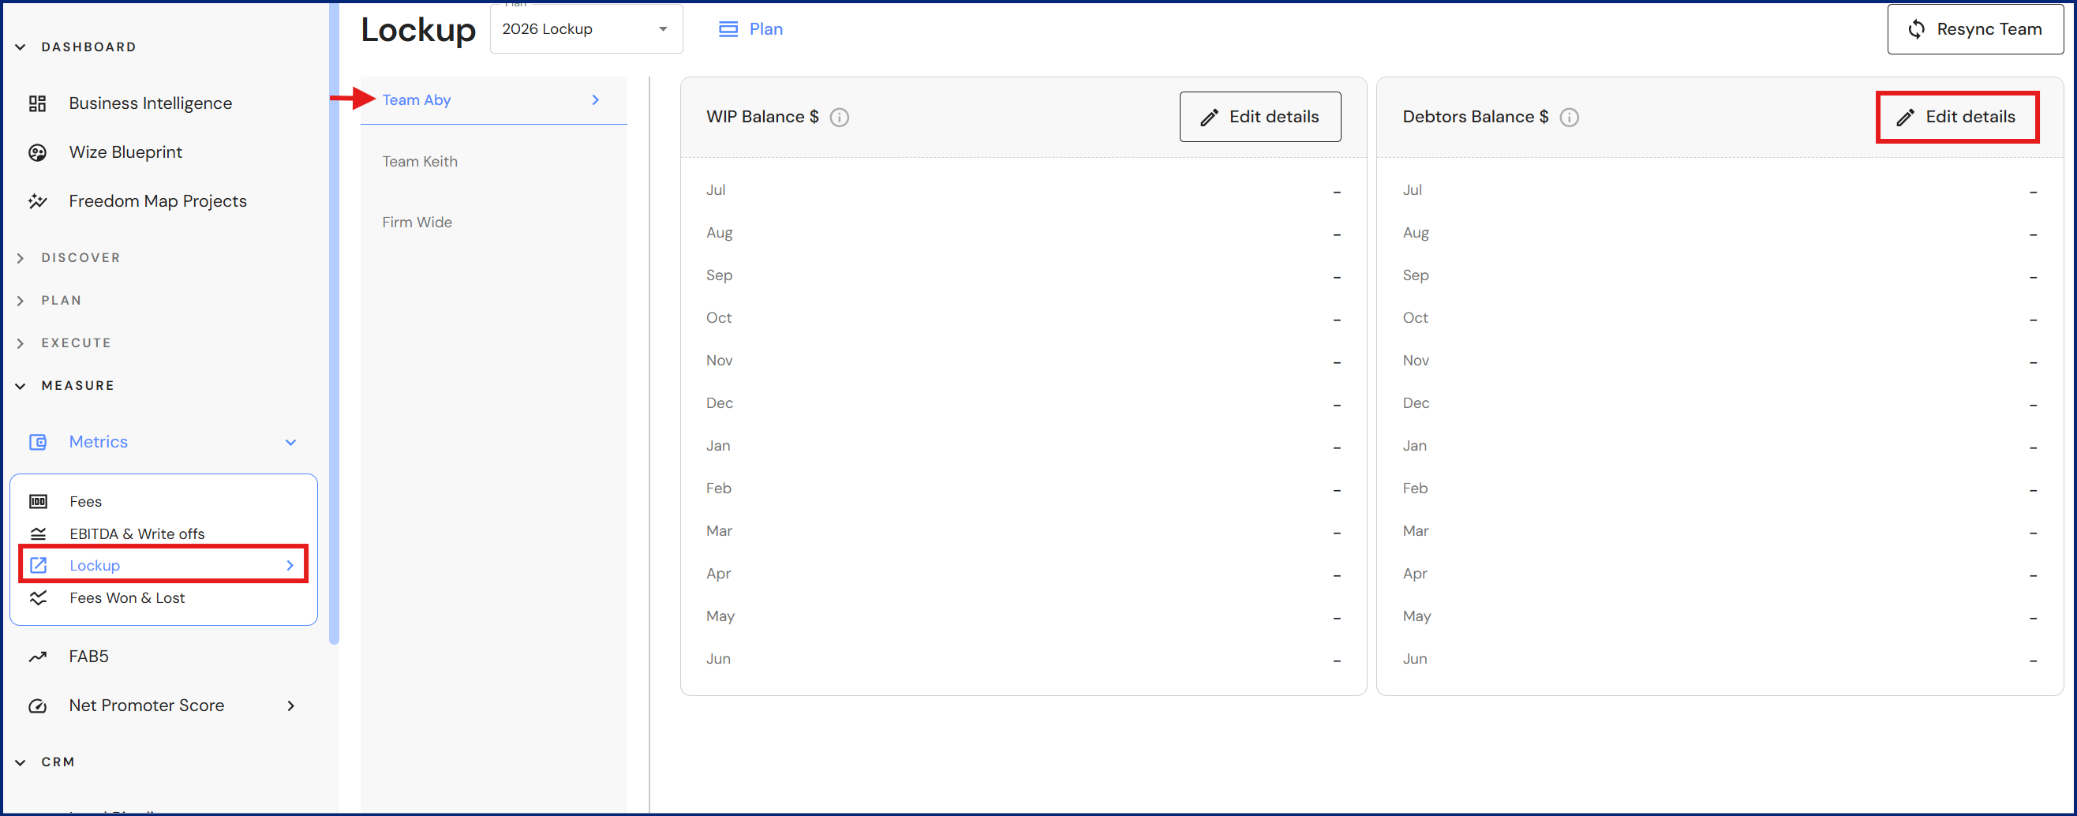The image size is (2077, 816).
Task: Click the Debtors Balance info icon
Action: (x=1568, y=118)
